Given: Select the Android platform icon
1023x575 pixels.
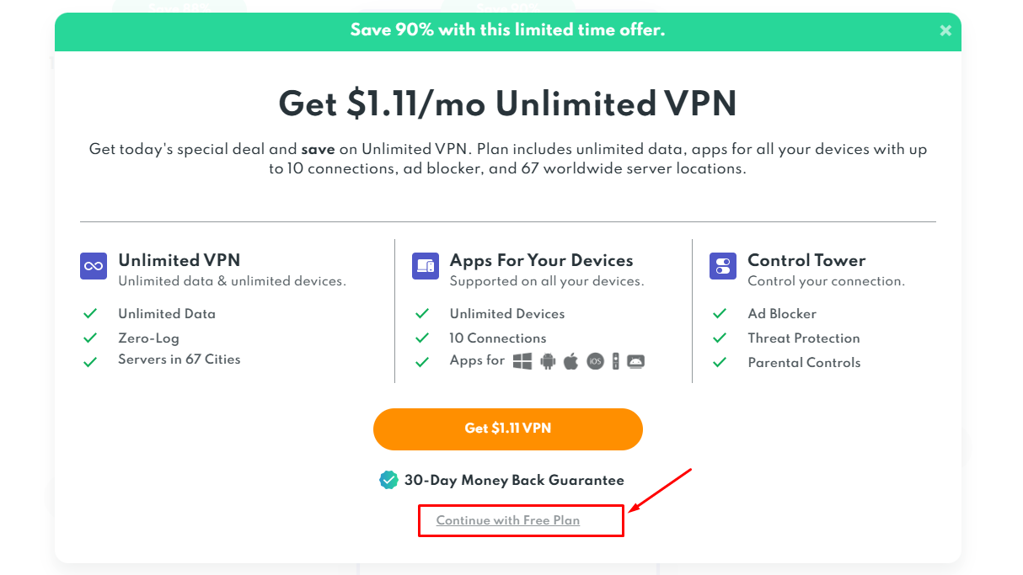Looking at the screenshot, I should [548, 361].
